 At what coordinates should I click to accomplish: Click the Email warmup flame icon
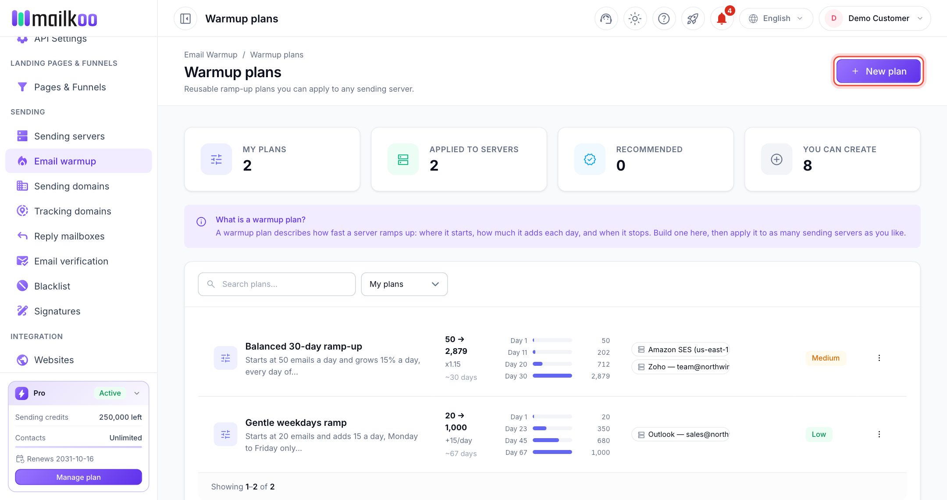coord(22,161)
